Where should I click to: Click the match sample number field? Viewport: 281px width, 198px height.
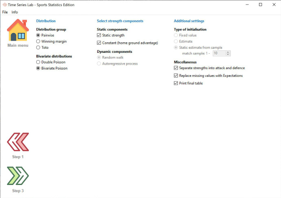[x=218, y=53]
